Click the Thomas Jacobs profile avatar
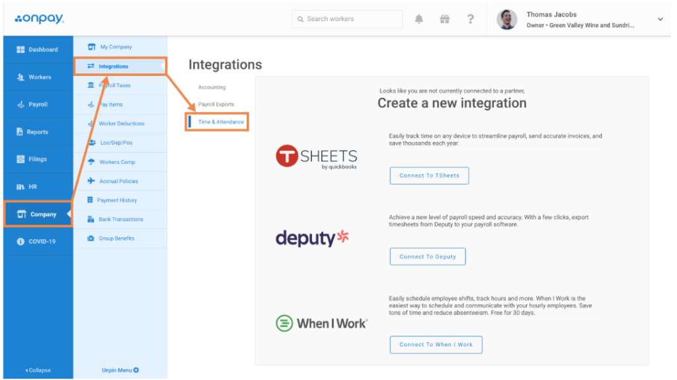The width and height of the screenshot is (677, 380). 507,19
